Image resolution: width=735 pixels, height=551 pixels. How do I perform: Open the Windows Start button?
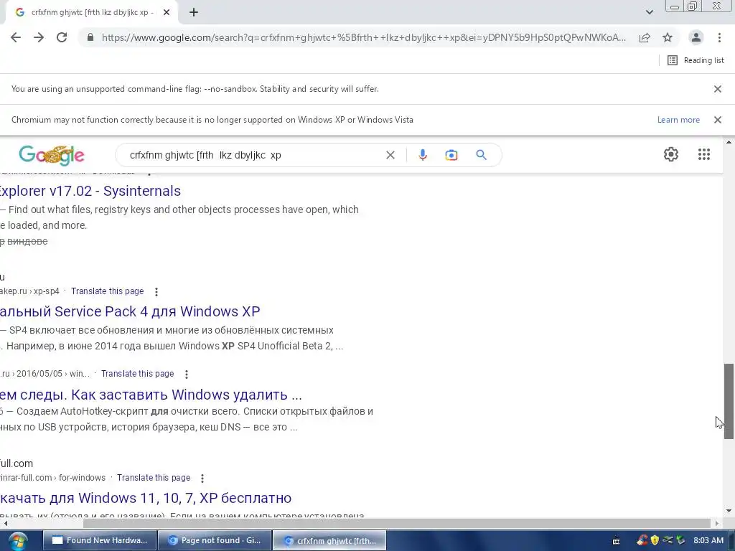(17, 541)
